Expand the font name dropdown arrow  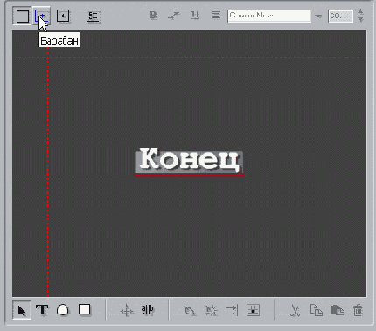click(318, 17)
